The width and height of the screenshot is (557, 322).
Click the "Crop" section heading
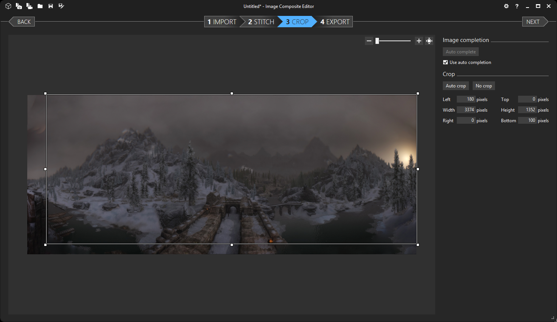(449, 74)
